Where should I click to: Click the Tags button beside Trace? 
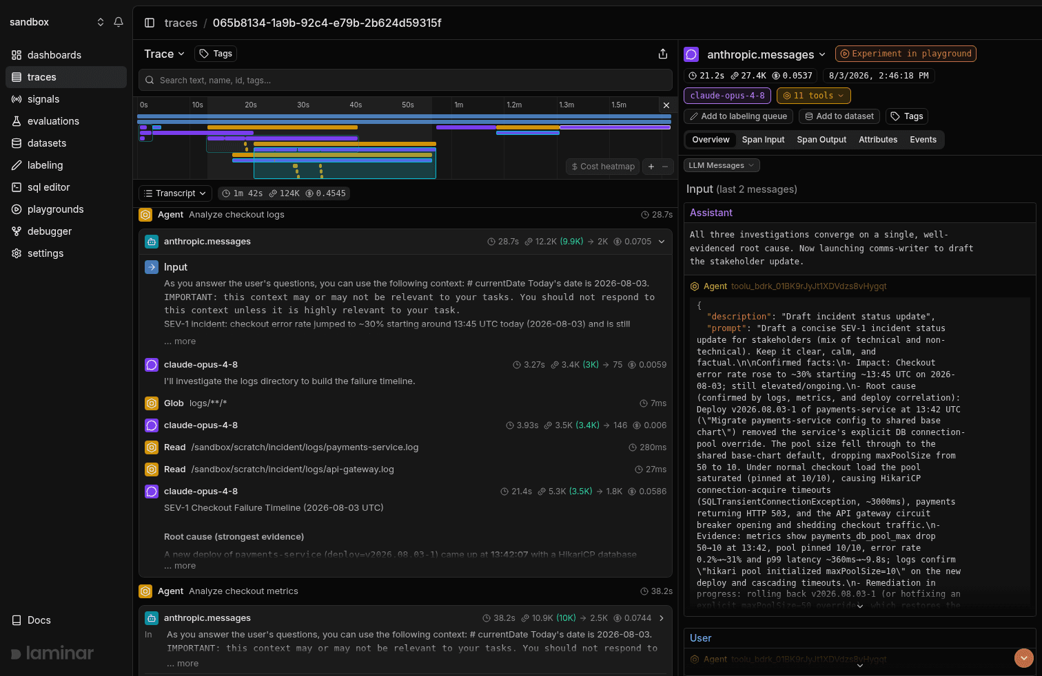(215, 54)
